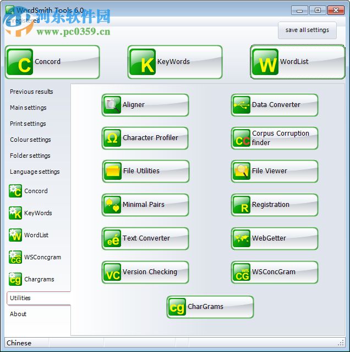Select the Utilities tab
Screen dimensions: 350x352
(39, 298)
